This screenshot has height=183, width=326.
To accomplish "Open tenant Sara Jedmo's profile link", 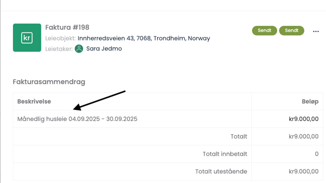I will pyautogui.click(x=104, y=49).
